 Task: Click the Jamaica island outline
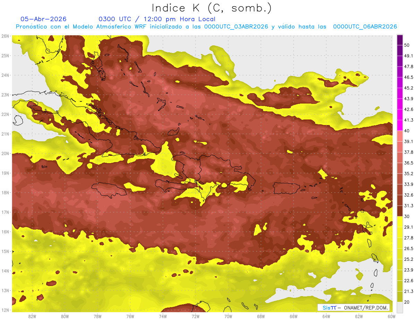coord(109,190)
